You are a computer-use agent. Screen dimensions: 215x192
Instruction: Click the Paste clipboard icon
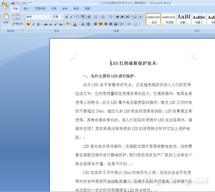coord(6,16)
